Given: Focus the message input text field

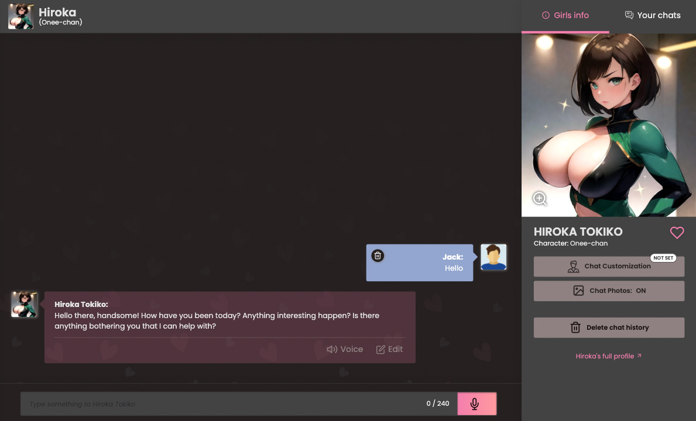Looking at the screenshot, I should pyautogui.click(x=222, y=404).
